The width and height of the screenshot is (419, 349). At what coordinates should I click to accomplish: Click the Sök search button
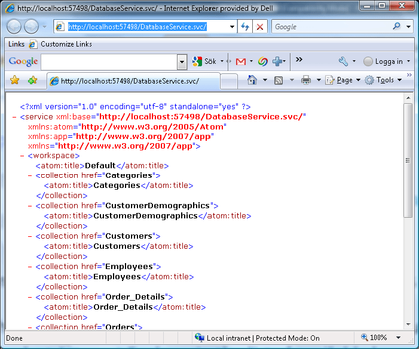click(x=204, y=61)
